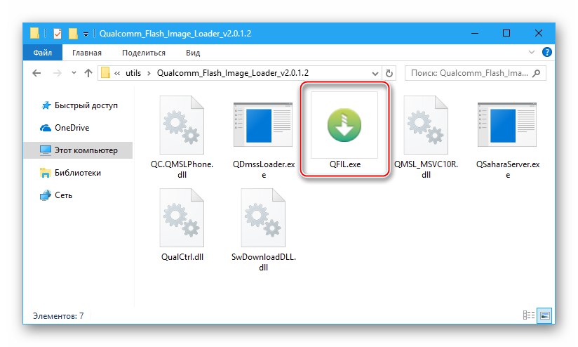Switch to details view layout
The image size is (578, 347).
coord(529,315)
